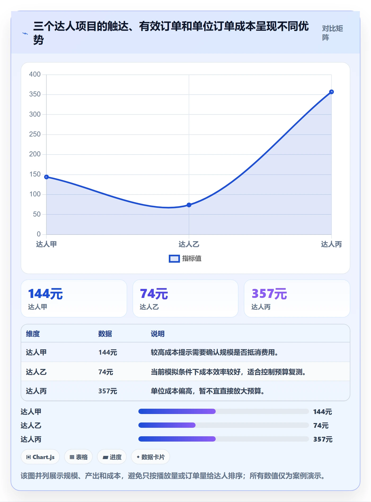371x502 pixels.
Task: Click the 74元 table cell
Action: 106,372
